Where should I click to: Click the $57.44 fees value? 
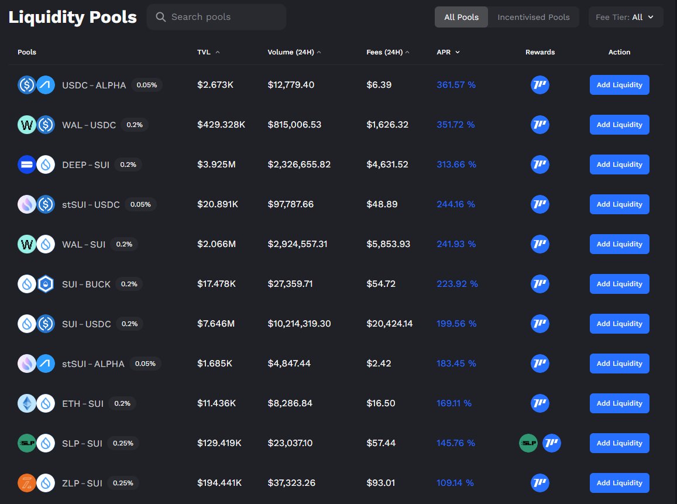[381, 443]
